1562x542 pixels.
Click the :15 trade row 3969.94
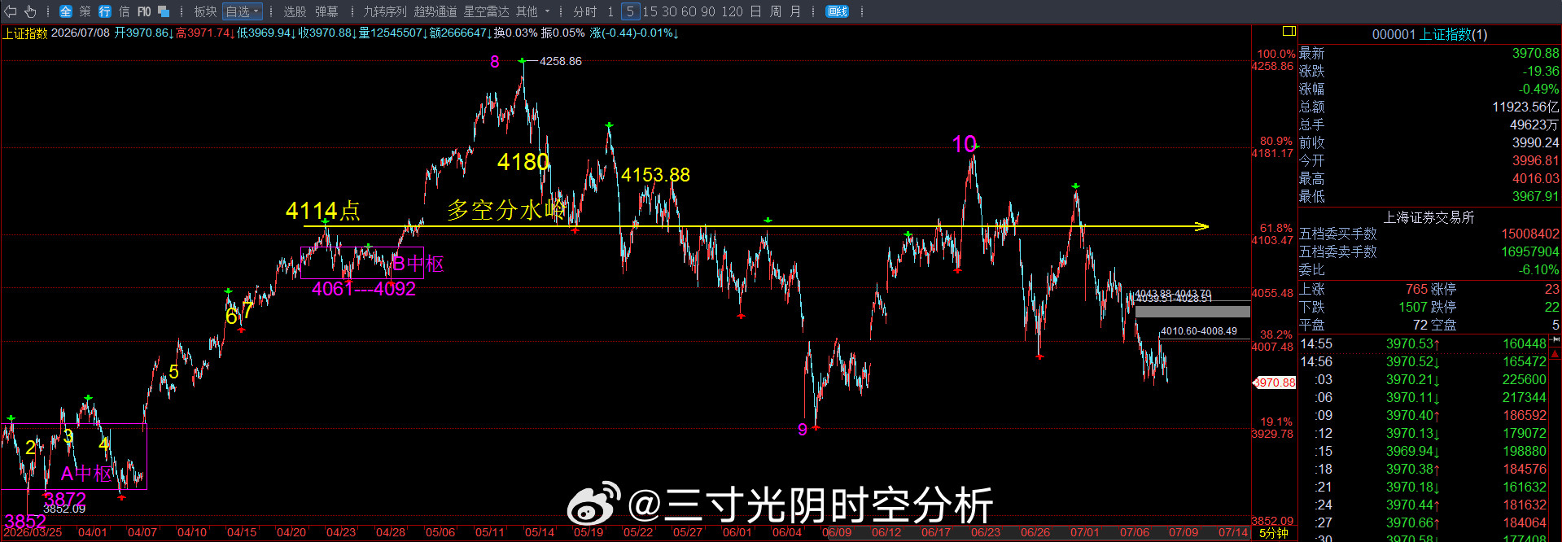click(1423, 452)
